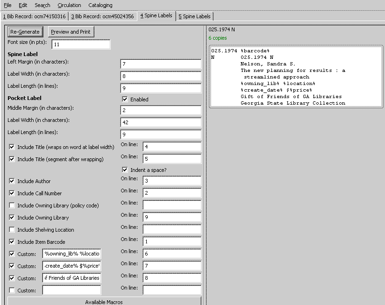
Task: Click the Font size input field
Action: pyautogui.click(x=81, y=44)
